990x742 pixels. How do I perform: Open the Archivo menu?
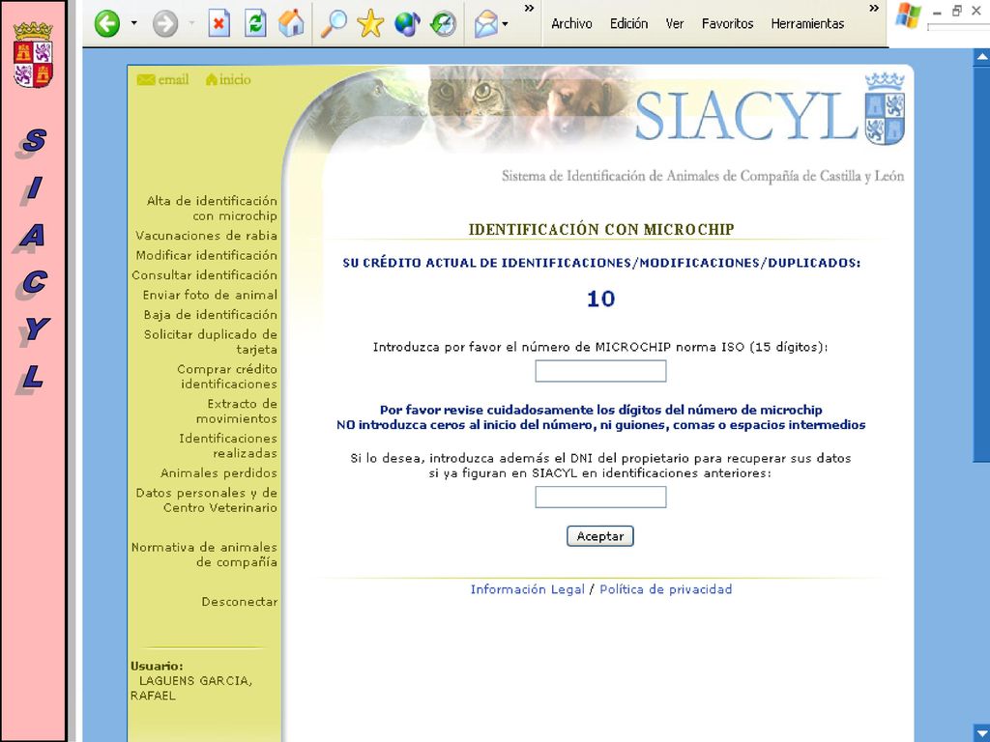tap(571, 24)
